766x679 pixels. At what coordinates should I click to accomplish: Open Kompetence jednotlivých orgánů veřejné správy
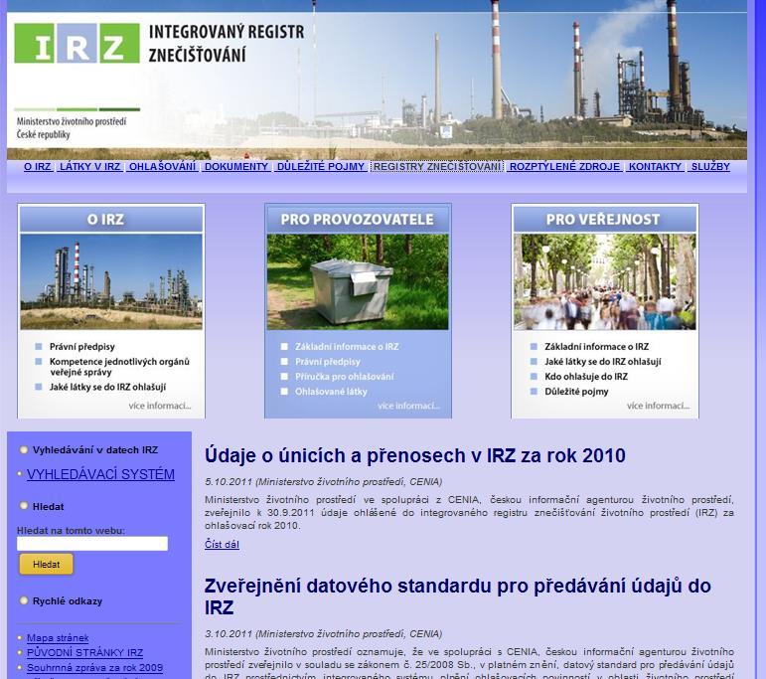pos(119,367)
